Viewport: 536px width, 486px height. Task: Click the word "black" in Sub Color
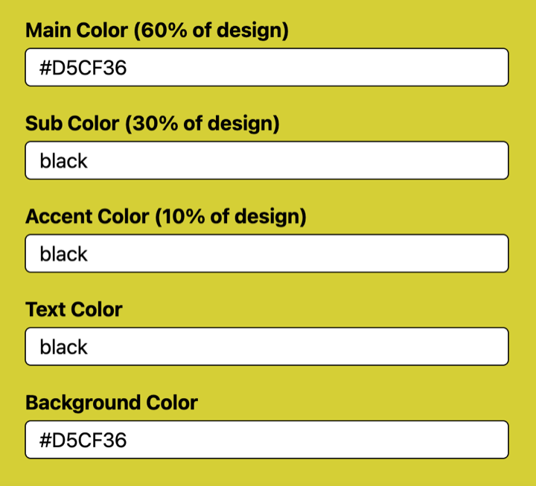[64, 161]
